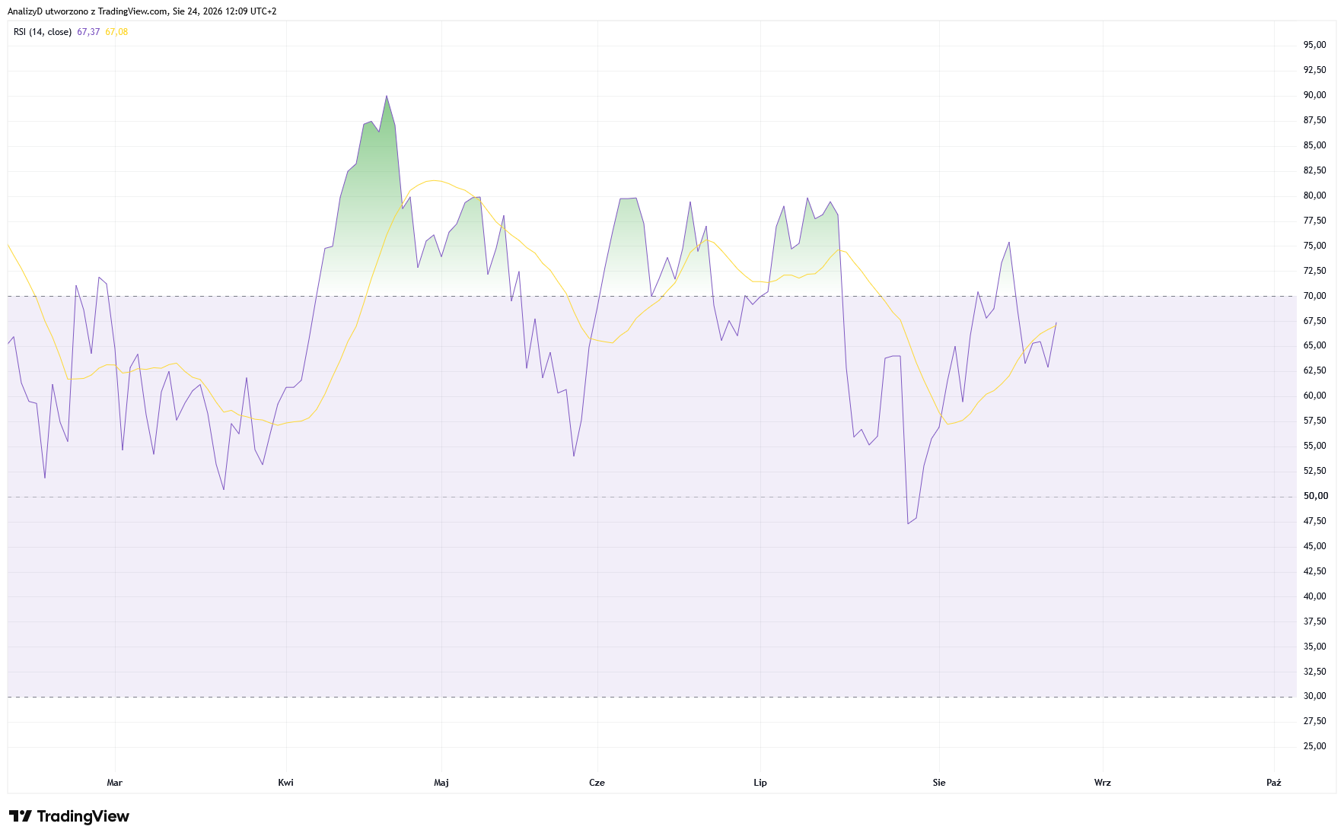Screen dimensions: 1344x839
Task: Click the yellow moving average value 67,08
Action: click(x=116, y=32)
